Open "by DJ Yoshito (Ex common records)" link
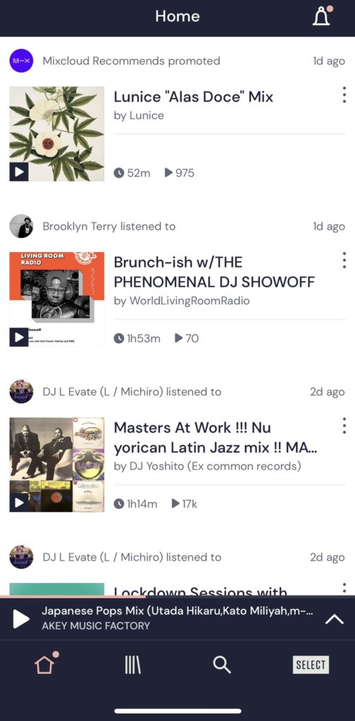This screenshot has width=355, height=721. point(207,466)
